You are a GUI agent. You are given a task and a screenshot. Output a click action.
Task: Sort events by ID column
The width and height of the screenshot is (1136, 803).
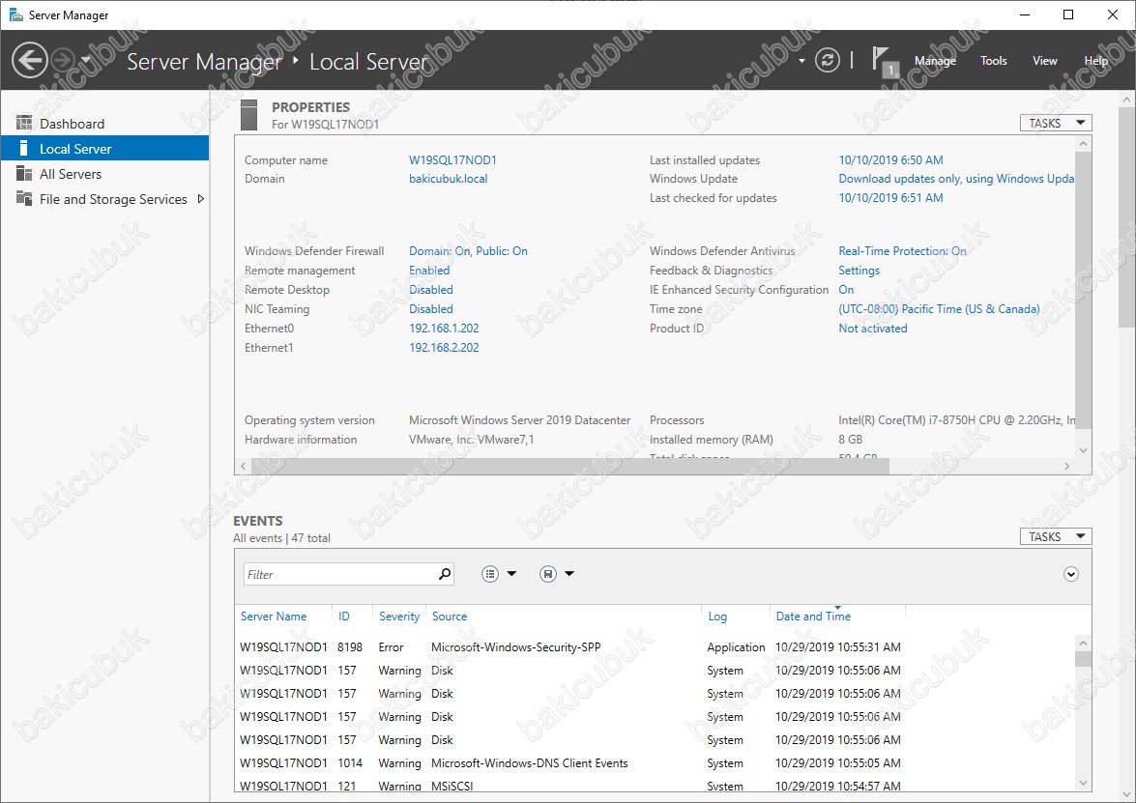coord(343,617)
